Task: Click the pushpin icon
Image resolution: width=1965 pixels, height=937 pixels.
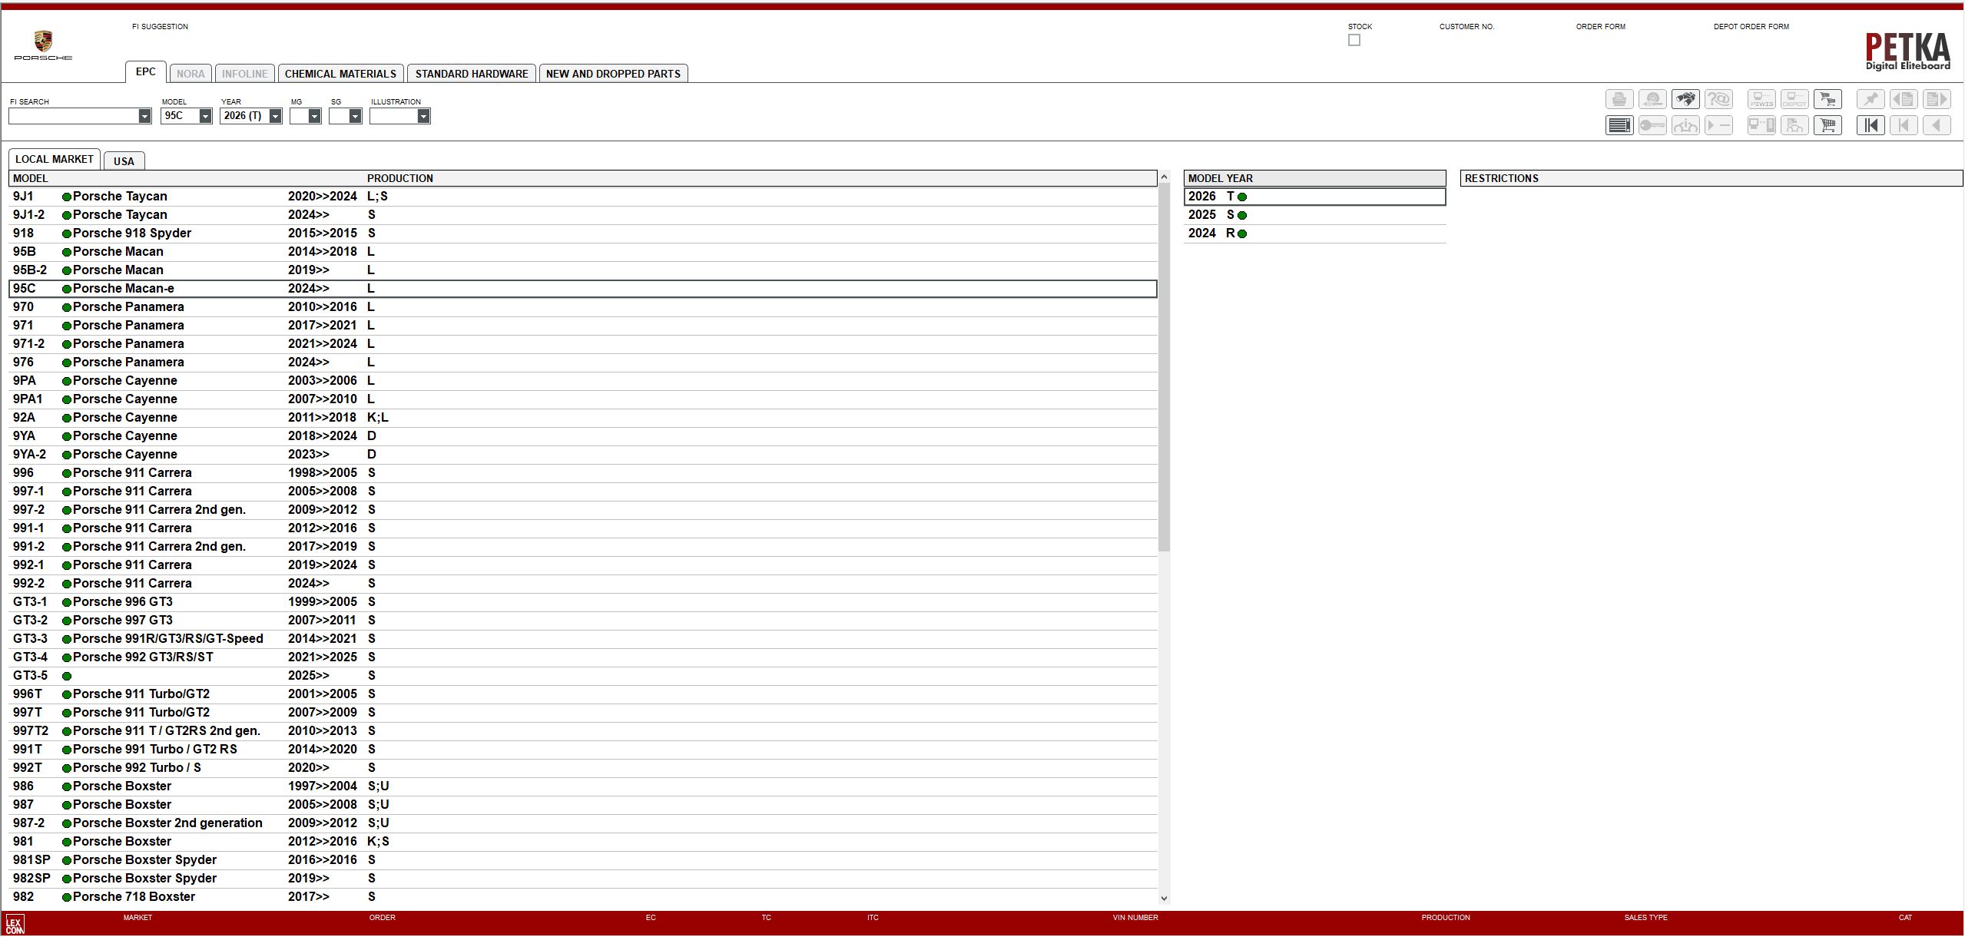Action: click(x=1871, y=99)
